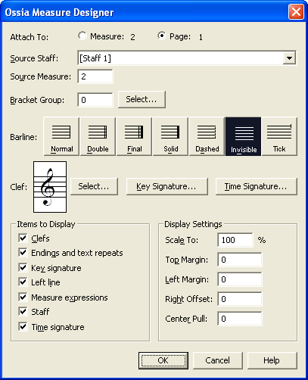This screenshot has width=308, height=380.
Task: Confirm with the OK button
Action: pos(163,360)
